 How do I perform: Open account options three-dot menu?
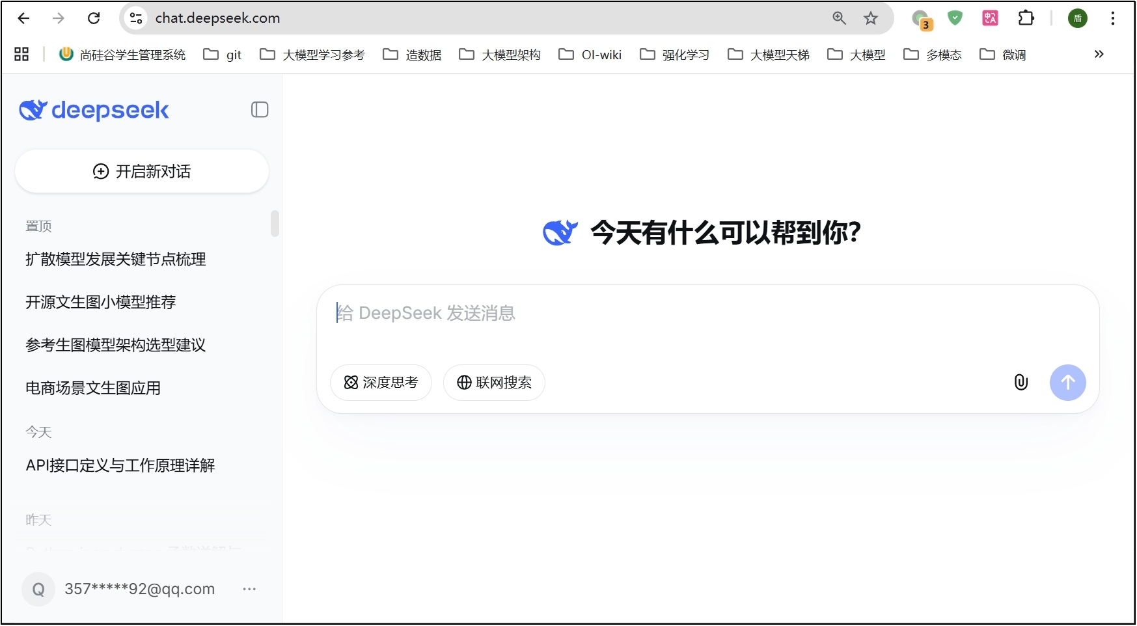click(x=249, y=589)
